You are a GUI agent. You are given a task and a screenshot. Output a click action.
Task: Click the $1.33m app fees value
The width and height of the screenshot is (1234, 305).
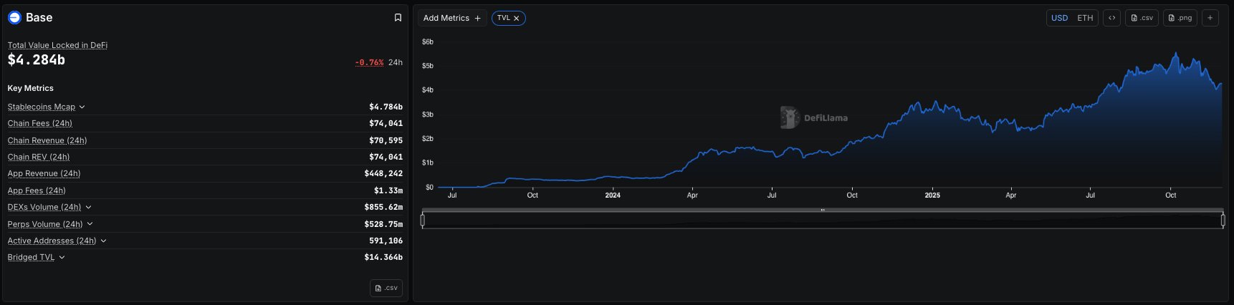[x=388, y=190]
